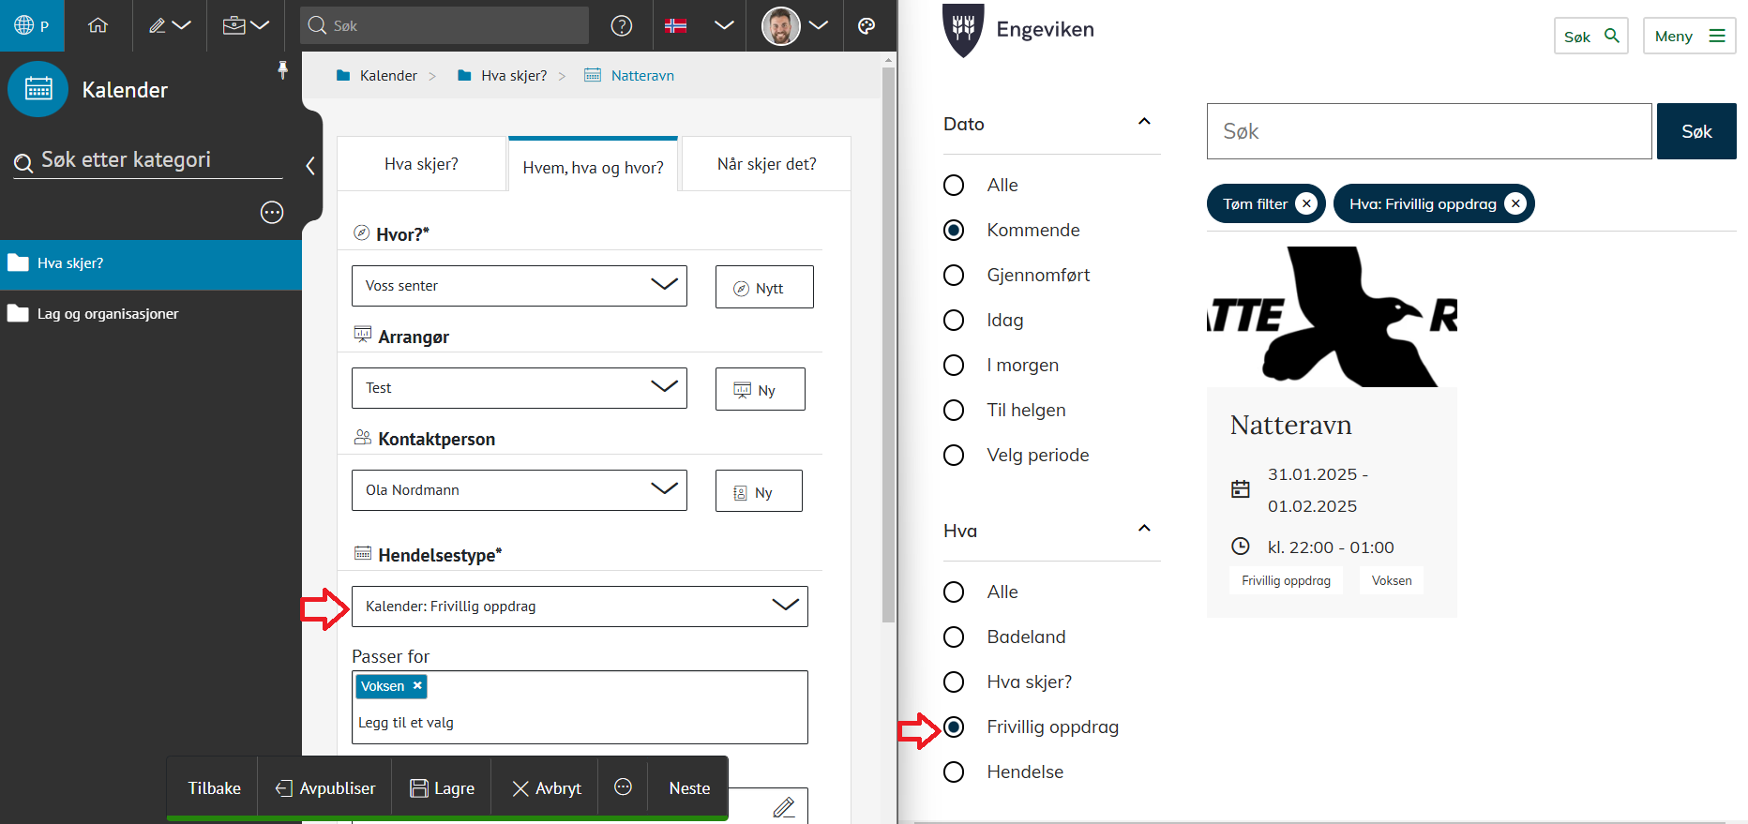Image resolution: width=1748 pixels, height=824 pixels.
Task: Remove the Voksen tag
Action: click(417, 686)
